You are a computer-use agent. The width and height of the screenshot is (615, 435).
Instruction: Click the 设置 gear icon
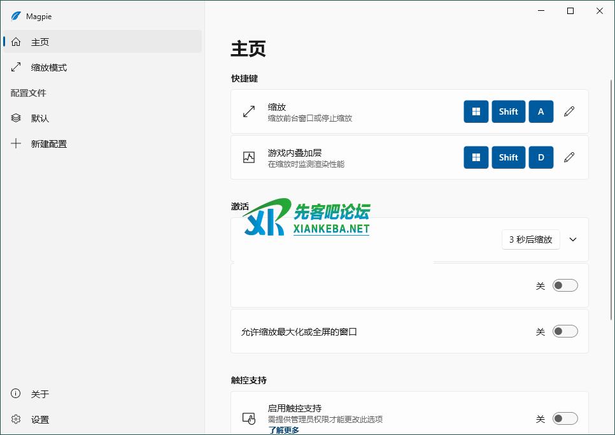[17, 420]
